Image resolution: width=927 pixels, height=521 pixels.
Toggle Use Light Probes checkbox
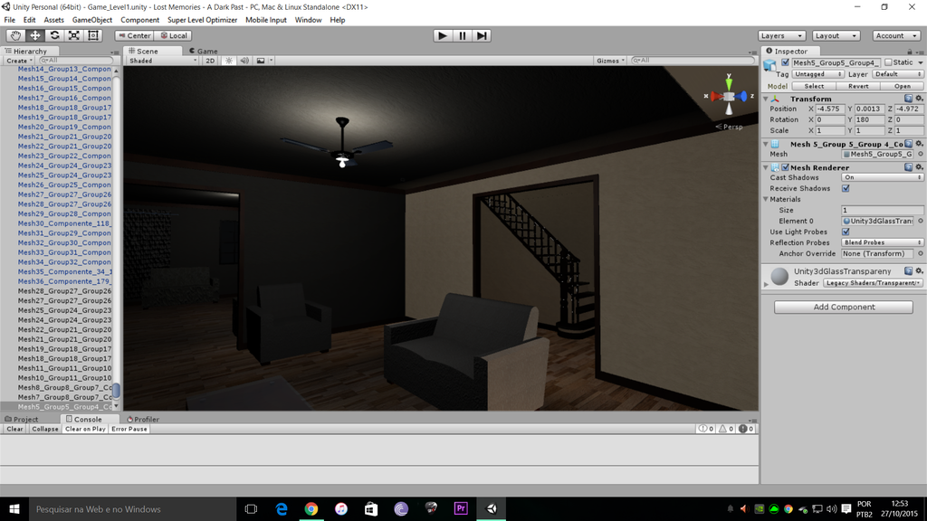pyautogui.click(x=846, y=232)
